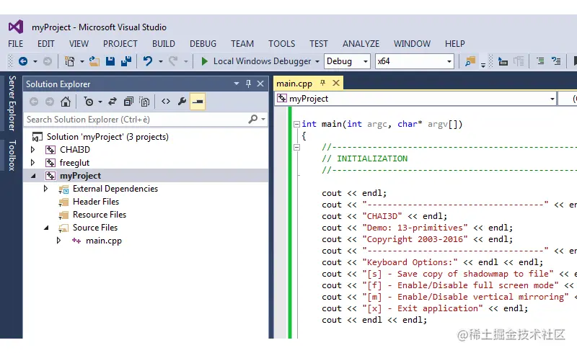Click the Visual Studio logo icon

pyautogui.click(x=16, y=27)
